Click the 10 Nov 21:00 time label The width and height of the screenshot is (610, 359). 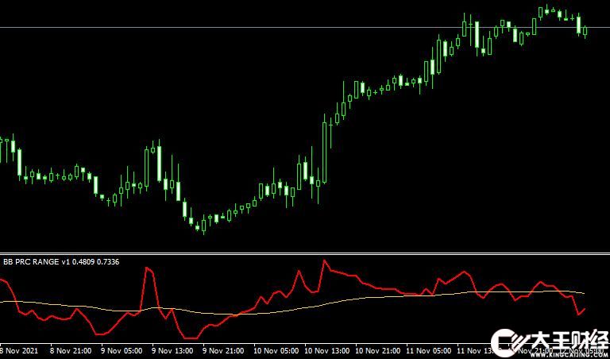(378, 351)
